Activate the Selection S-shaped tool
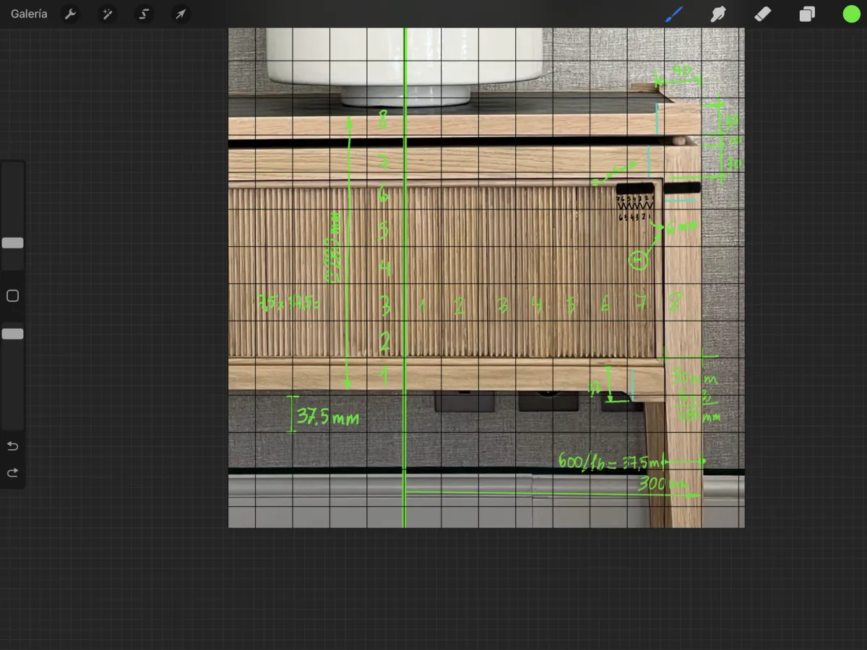This screenshot has width=867, height=650. (x=144, y=14)
